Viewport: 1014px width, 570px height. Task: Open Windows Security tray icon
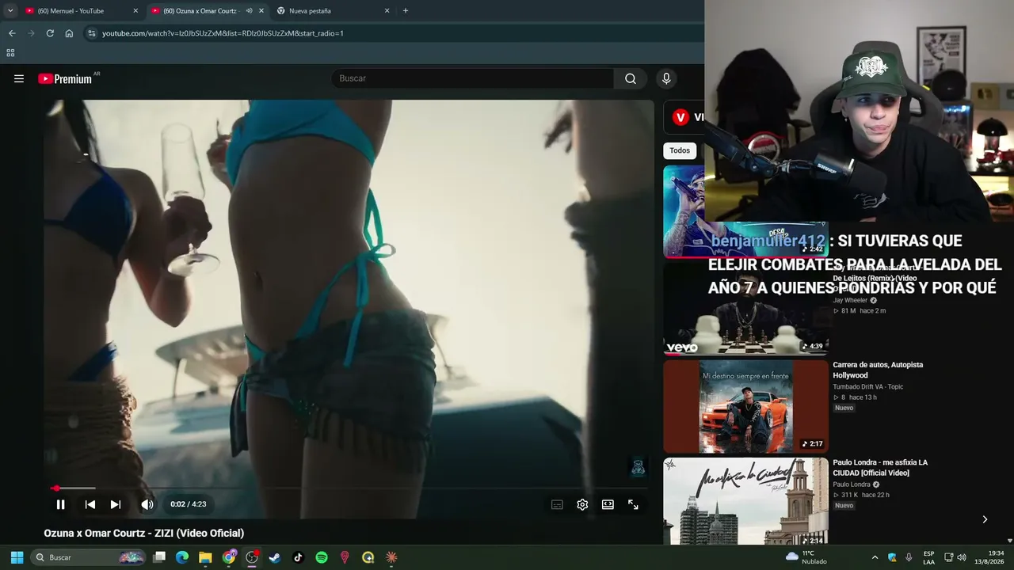click(x=892, y=557)
